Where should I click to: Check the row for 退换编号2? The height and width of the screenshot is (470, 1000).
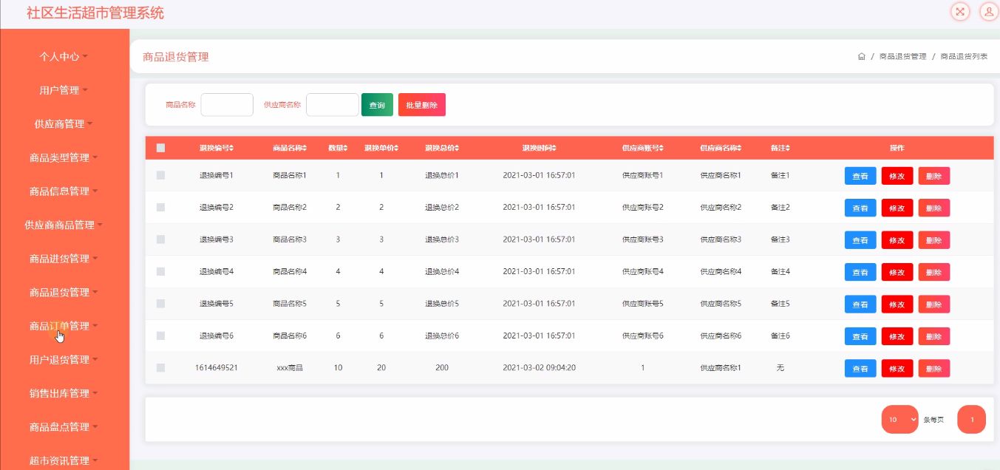coord(160,208)
